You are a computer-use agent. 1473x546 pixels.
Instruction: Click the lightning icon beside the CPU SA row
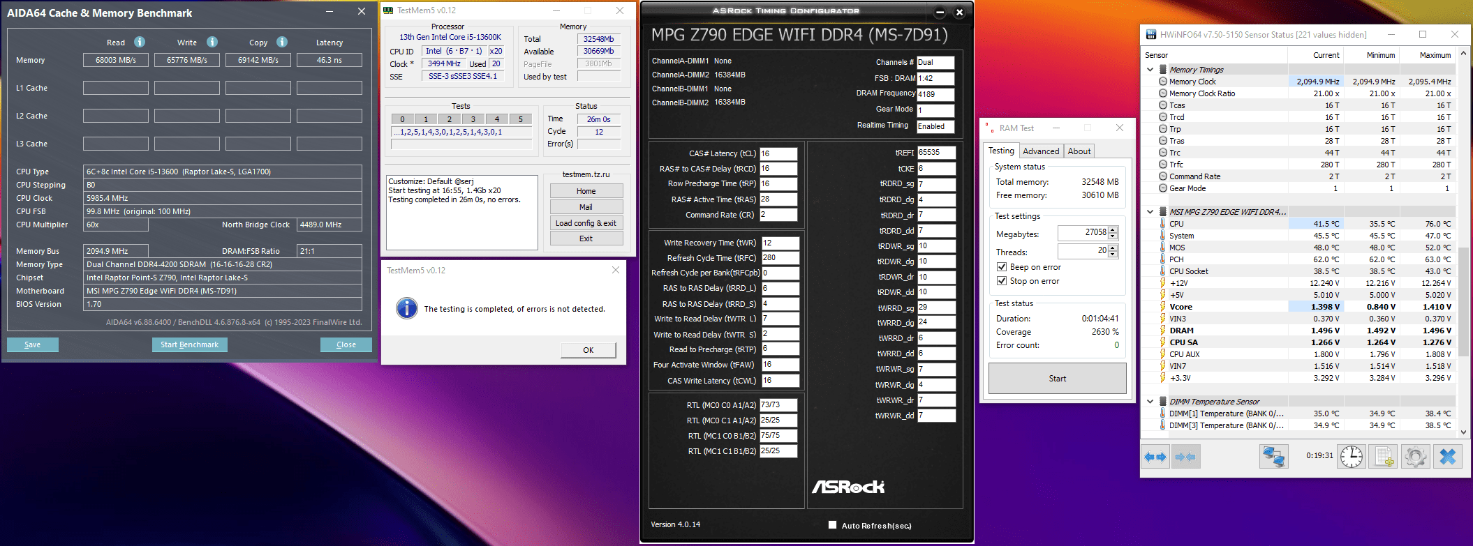1162,342
